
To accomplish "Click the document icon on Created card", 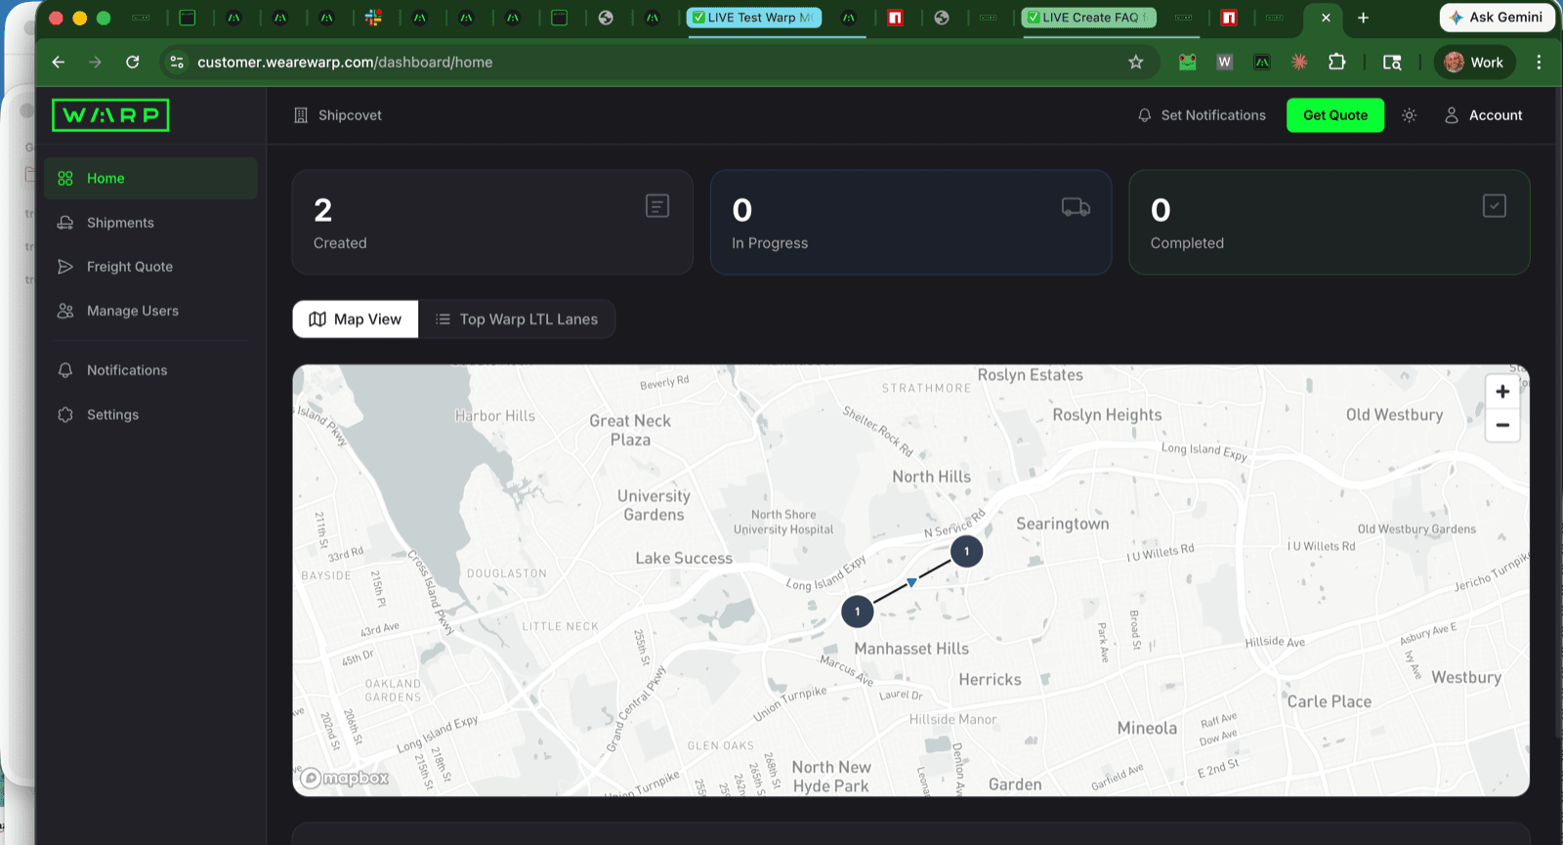I will click(x=657, y=206).
